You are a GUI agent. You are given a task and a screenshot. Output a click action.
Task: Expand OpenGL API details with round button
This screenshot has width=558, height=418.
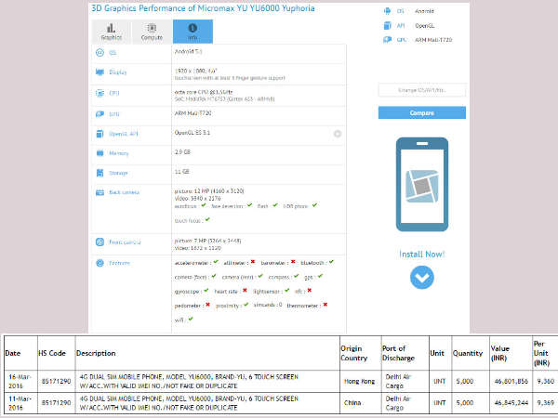tap(337, 134)
